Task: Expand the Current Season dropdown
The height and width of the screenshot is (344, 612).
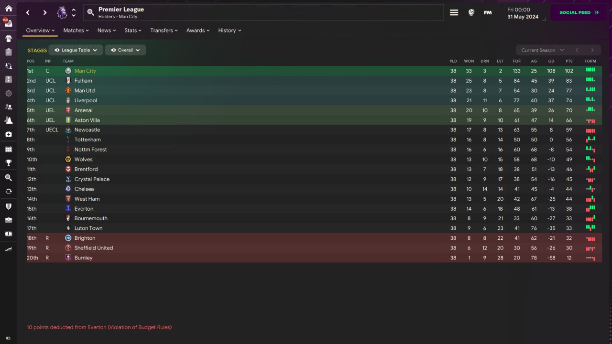Action: pos(543,50)
